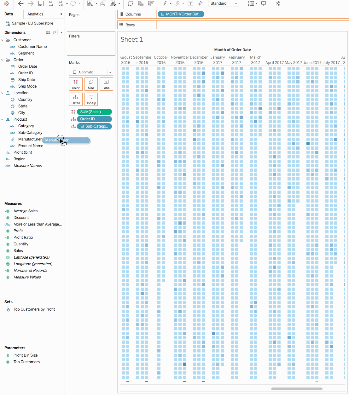Create a new worksheet icon

pyautogui.click(x=90, y=3)
